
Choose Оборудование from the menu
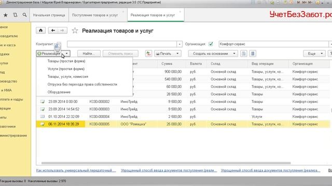59,92
